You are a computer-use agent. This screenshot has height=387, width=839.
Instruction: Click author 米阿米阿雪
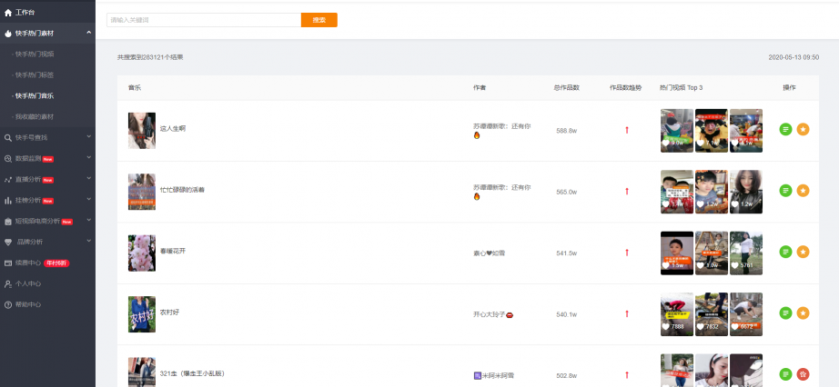pos(494,376)
